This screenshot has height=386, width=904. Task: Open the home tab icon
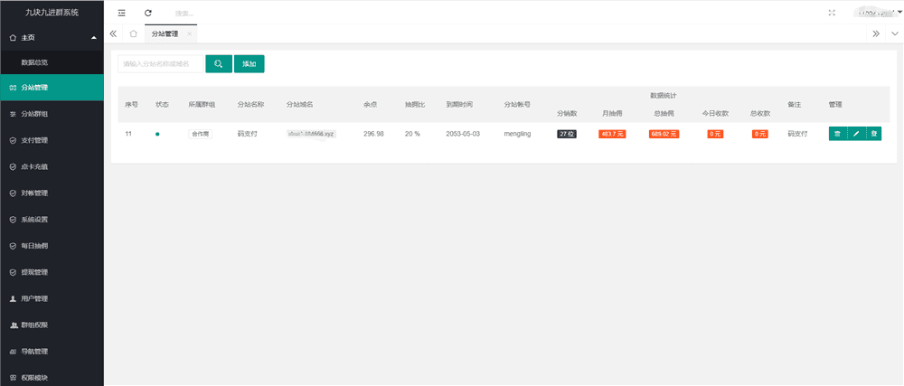pos(133,33)
